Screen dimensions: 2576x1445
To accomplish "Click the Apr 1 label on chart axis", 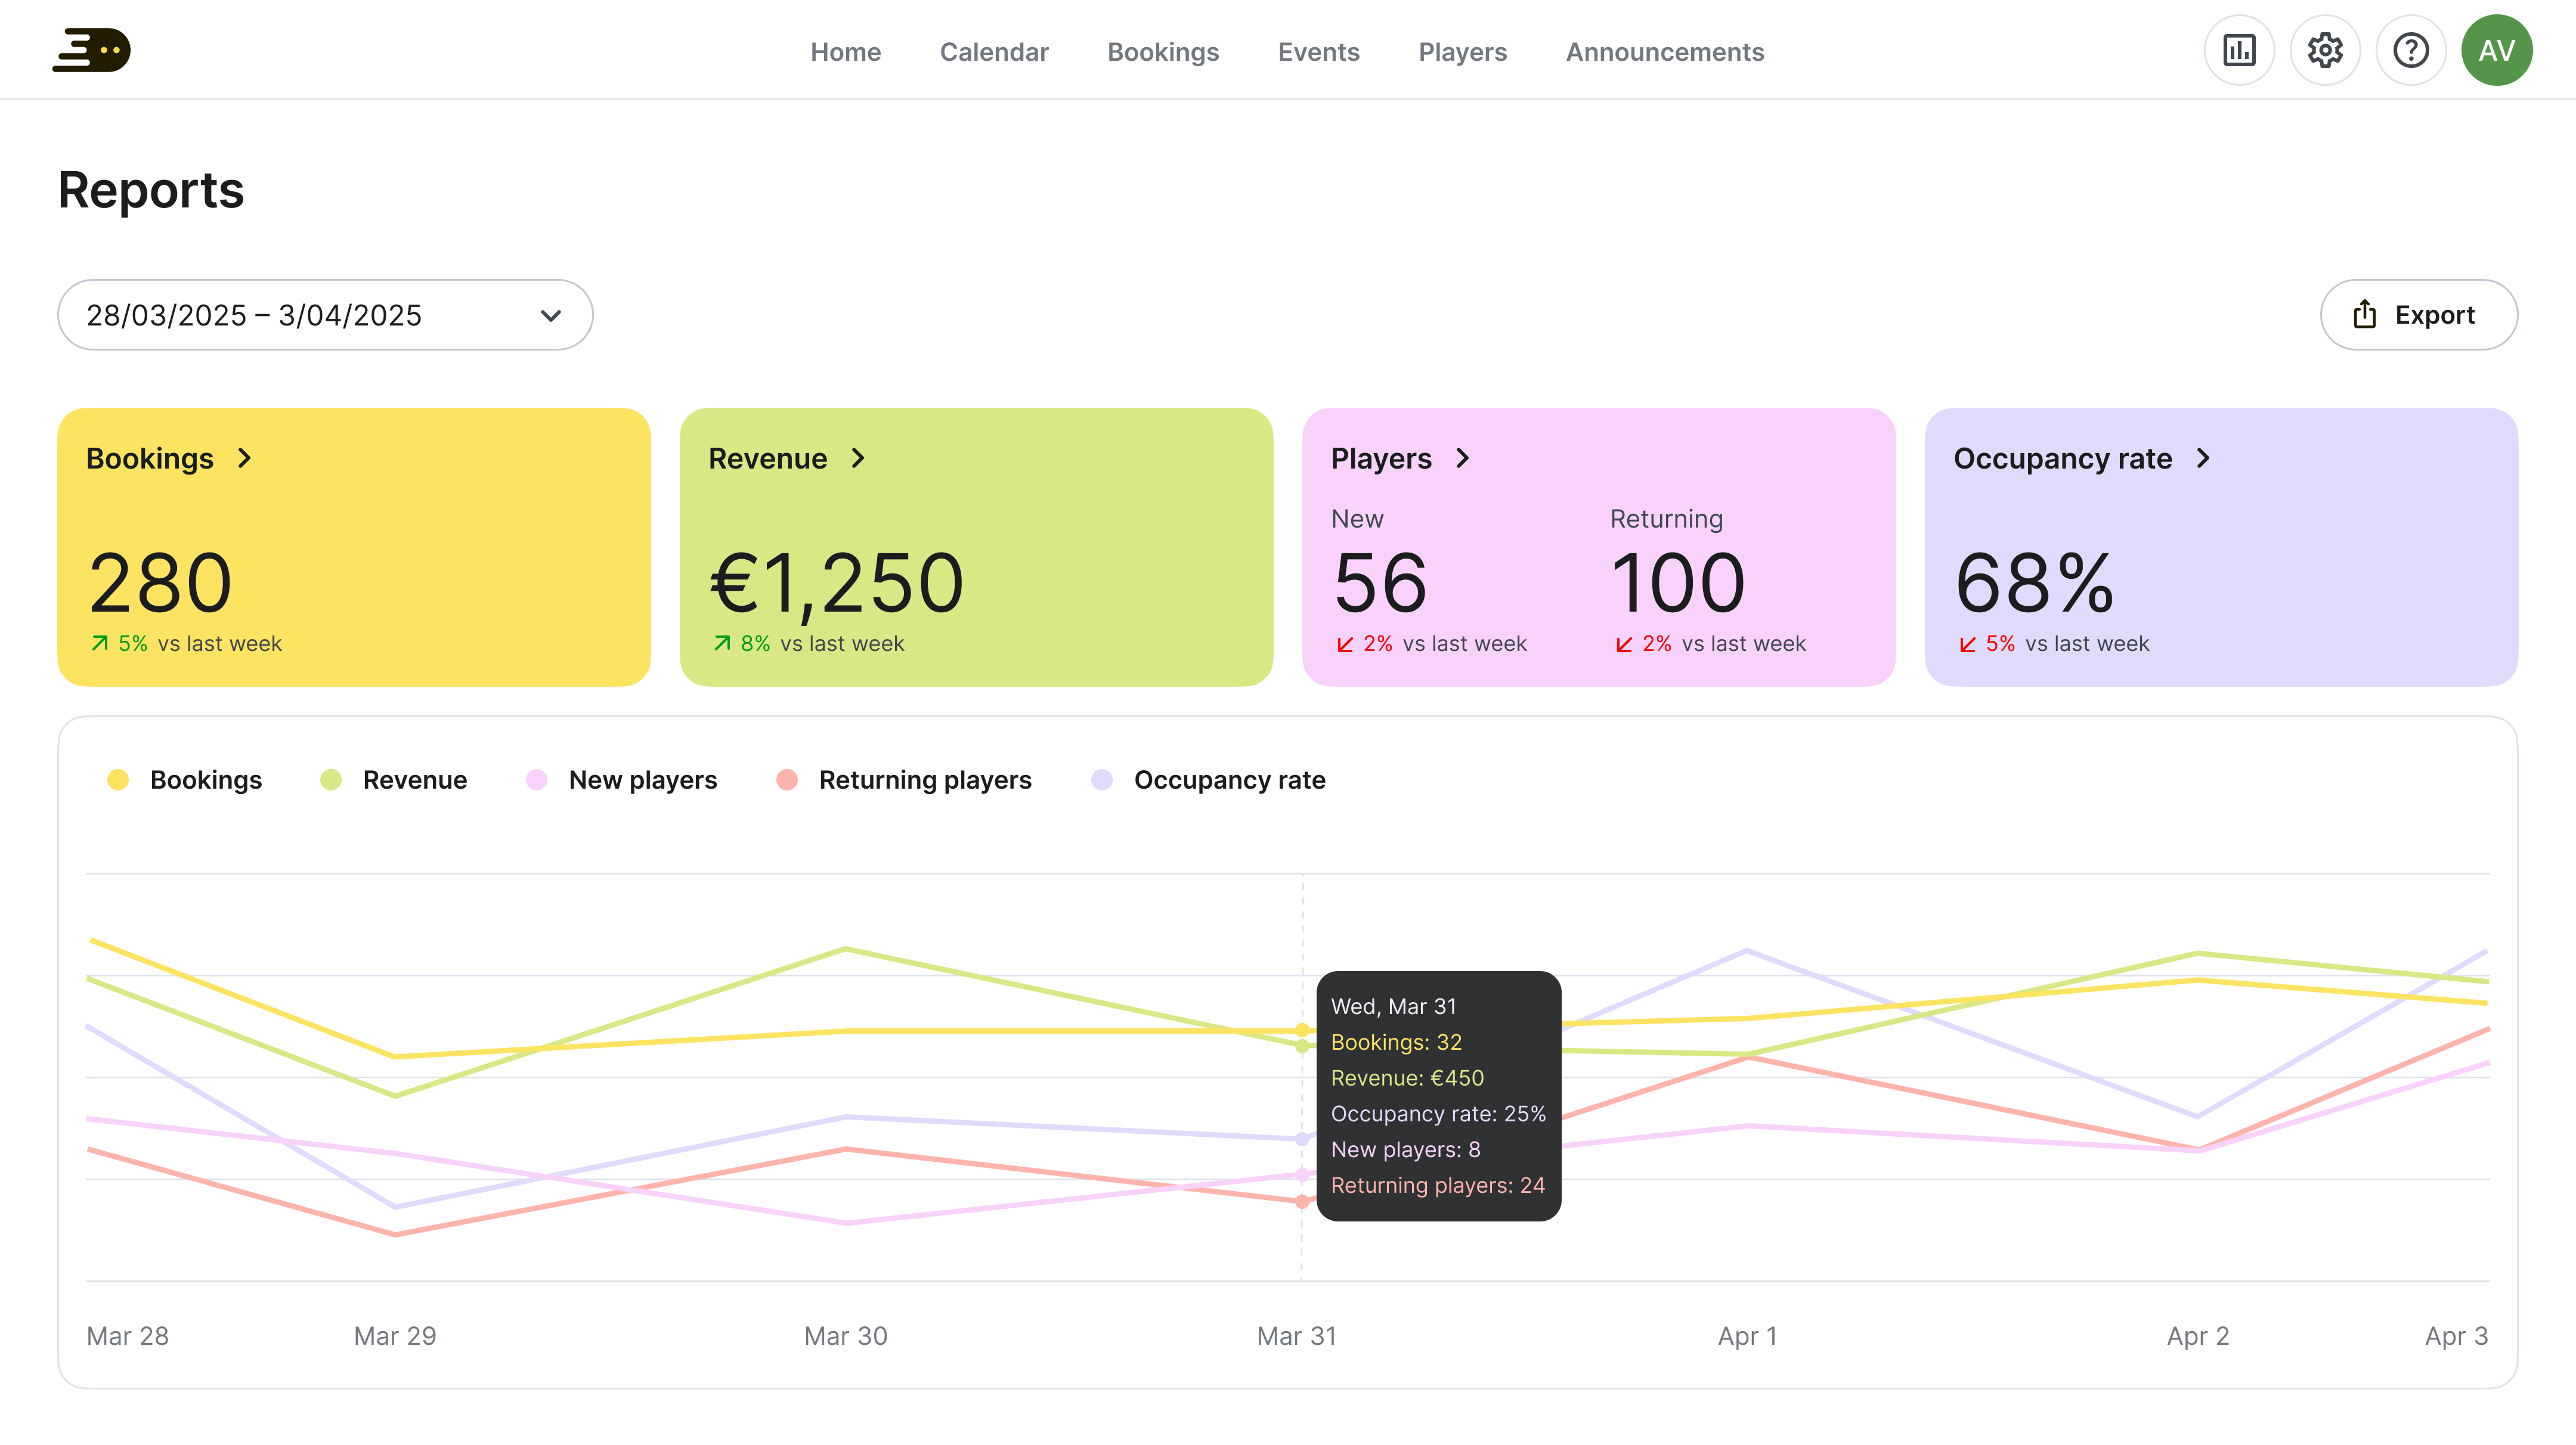I will point(1746,1336).
